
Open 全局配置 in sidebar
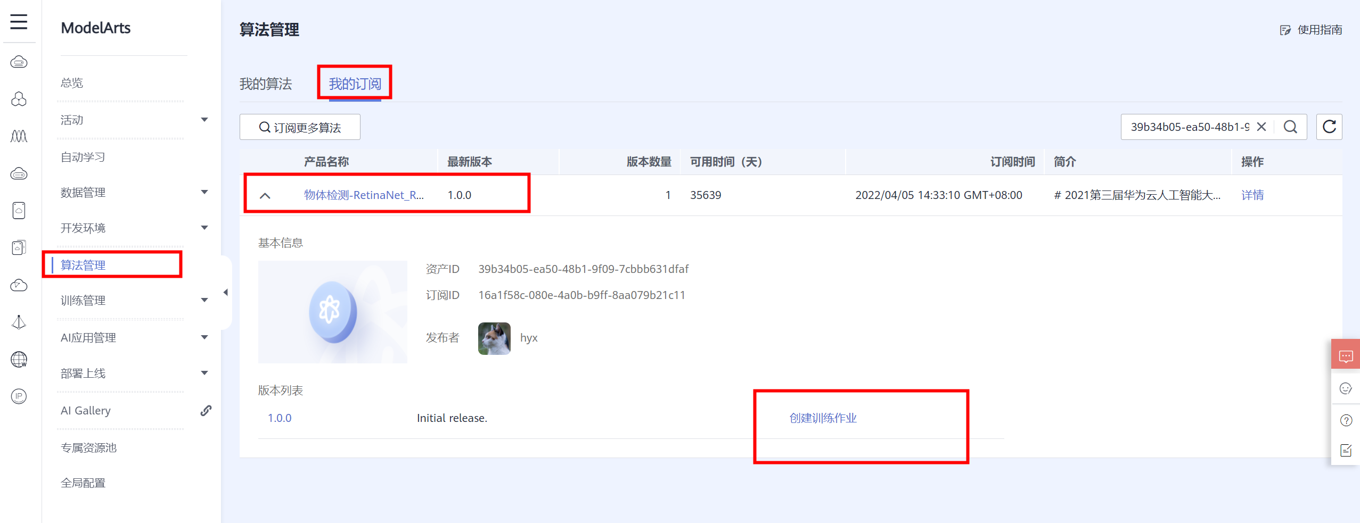pyautogui.click(x=83, y=483)
